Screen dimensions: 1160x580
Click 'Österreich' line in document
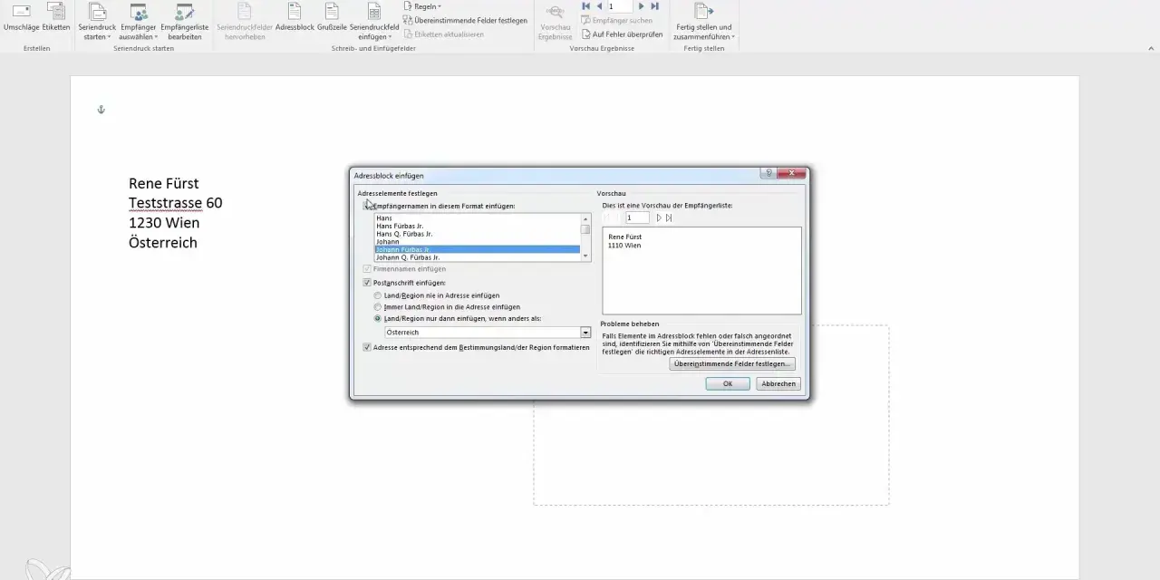pyautogui.click(x=163, y=243)
